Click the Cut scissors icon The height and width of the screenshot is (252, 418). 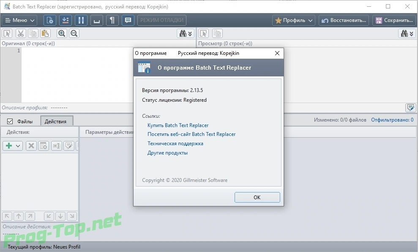point(21,33)
